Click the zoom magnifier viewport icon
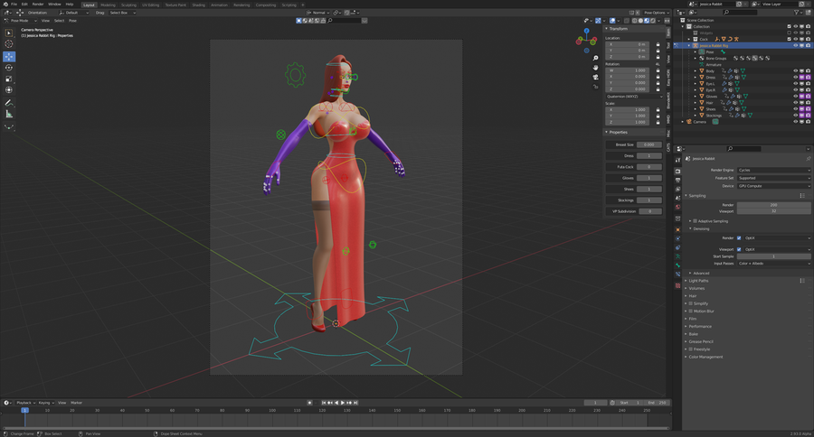 coord(595,58)
